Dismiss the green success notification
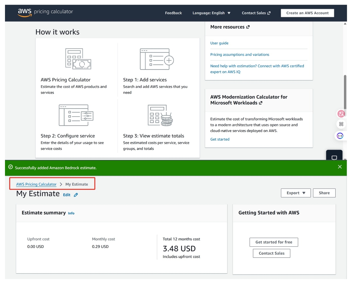 coord(340,167)
